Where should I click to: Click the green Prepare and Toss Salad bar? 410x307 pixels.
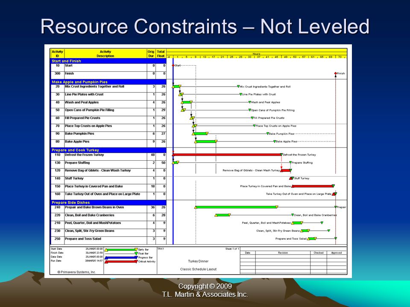point(312,239)
